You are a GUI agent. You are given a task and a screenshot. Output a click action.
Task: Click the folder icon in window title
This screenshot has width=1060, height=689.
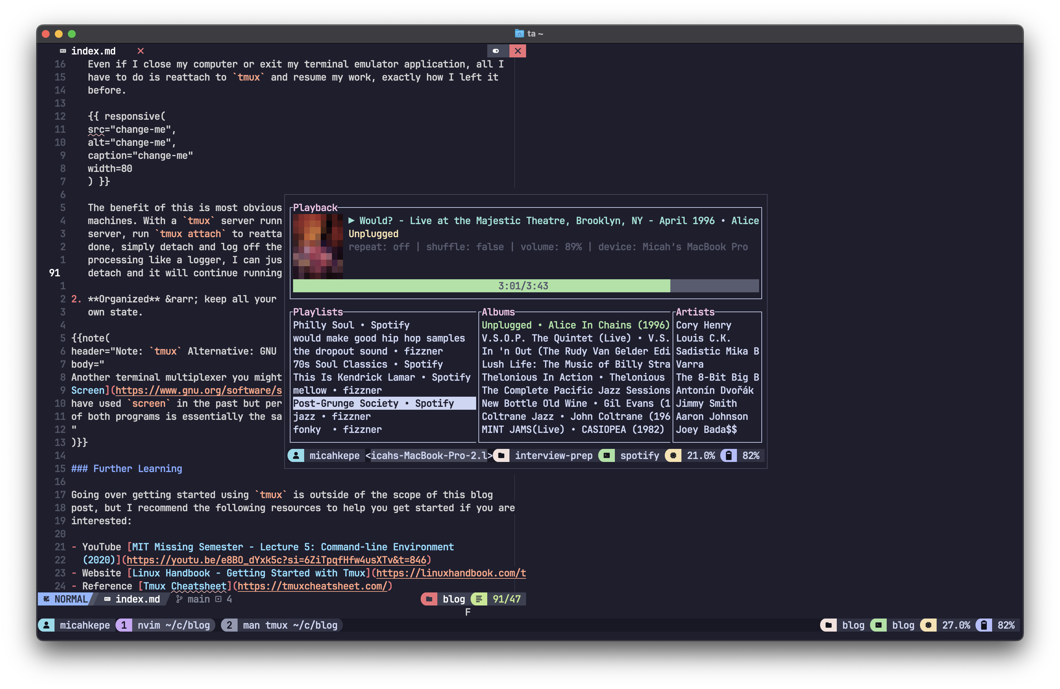pyautogui.click(x=519, y=33)
